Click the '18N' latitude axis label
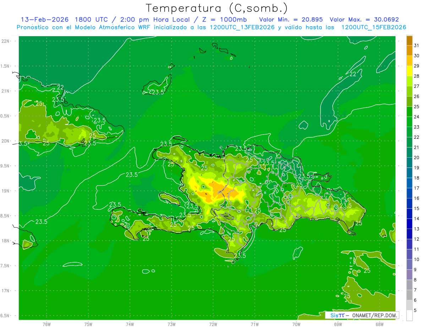This screenshot has height=329, width=426. (6, 241)
